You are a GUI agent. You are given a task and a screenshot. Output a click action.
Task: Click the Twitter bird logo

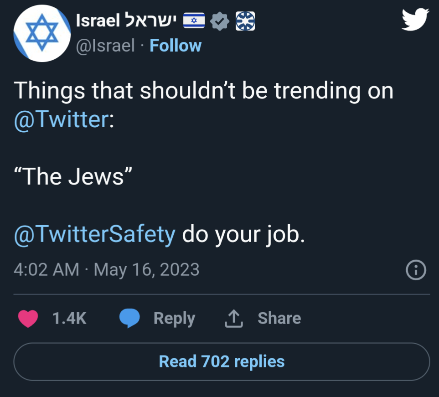(415, 21)
